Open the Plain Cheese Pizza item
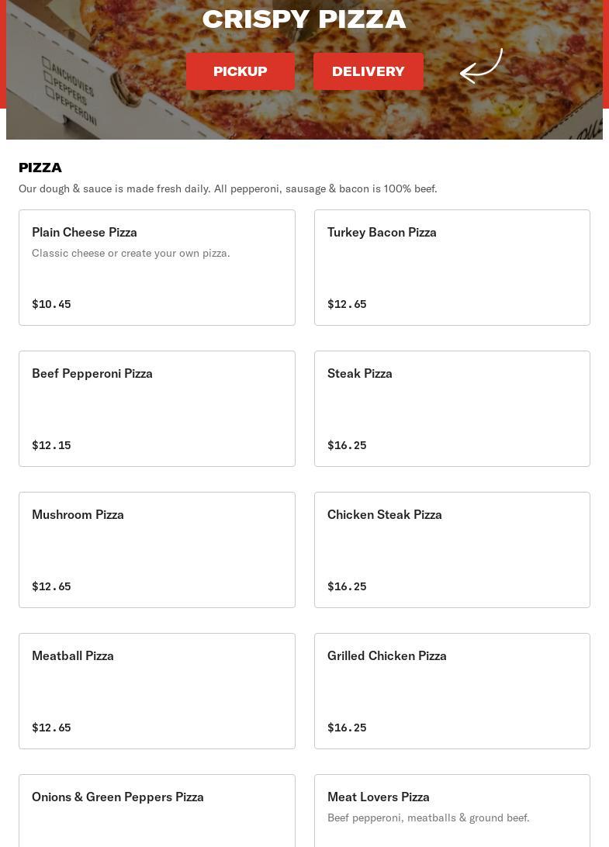Image resolution: width=609 pixels, height=847 pixels. click(x=157, y=268)
